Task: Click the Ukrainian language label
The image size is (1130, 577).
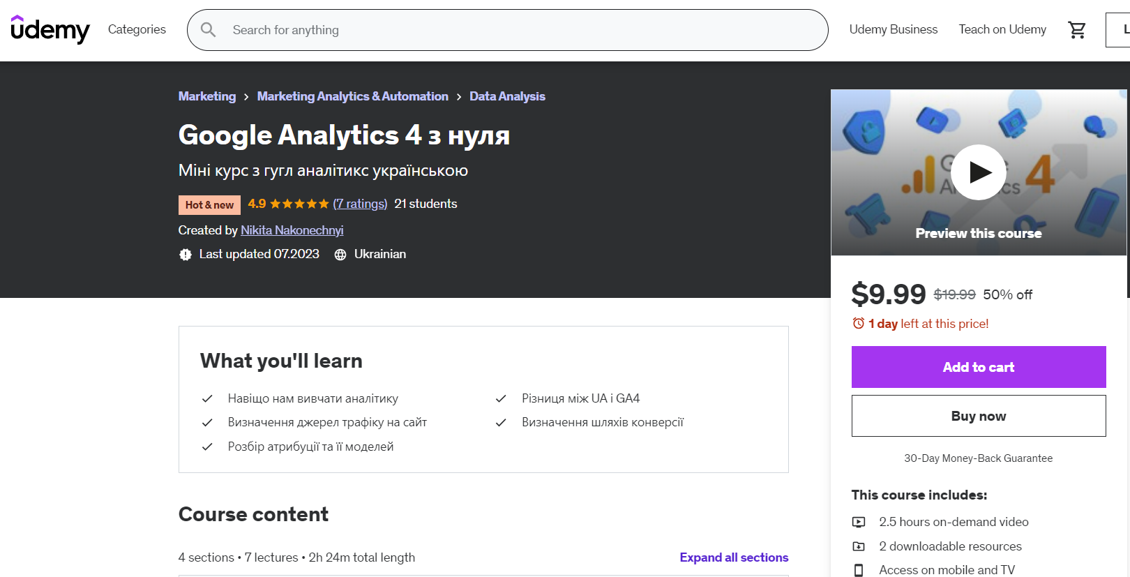Action: (380, 254)
